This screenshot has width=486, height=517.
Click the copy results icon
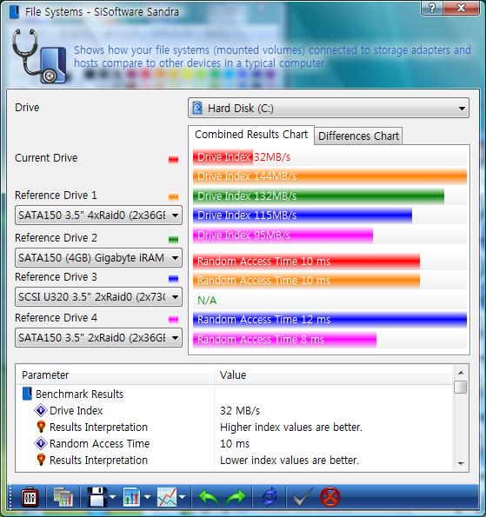coord(63,497)
